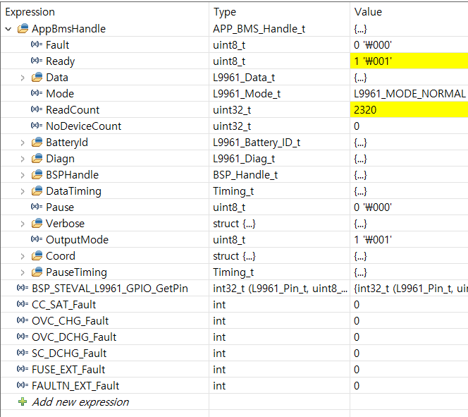This screenshot has width=468, height=417.
Task: Click the Value column header
Action: 368,12
